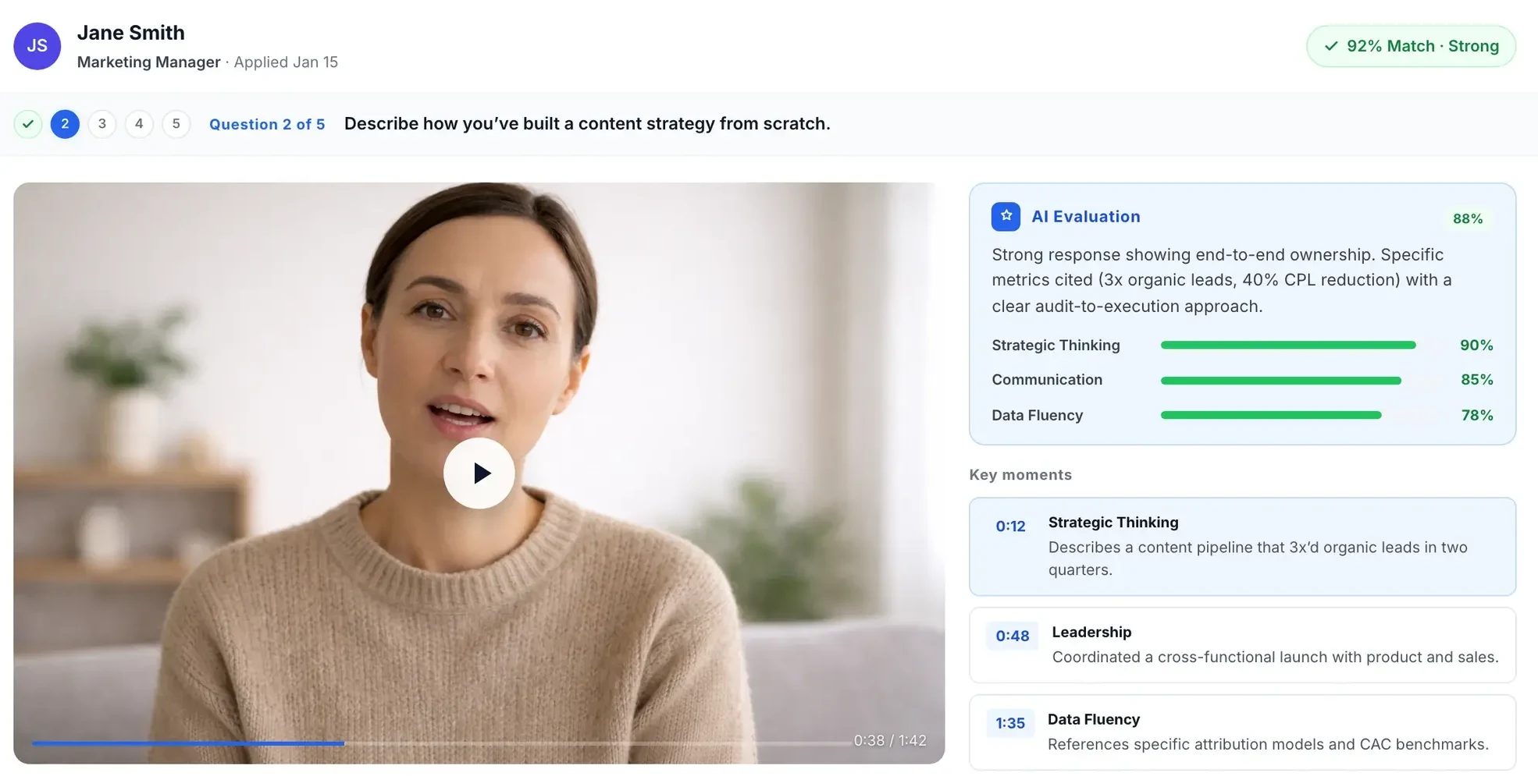Jump to the 1:35 Data Fluency moment
Viewport: 1538px width, 780px height.
tap(1242, 732)
